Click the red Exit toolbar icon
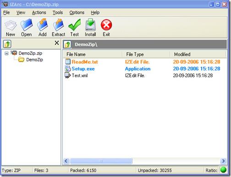 (106, 25)
